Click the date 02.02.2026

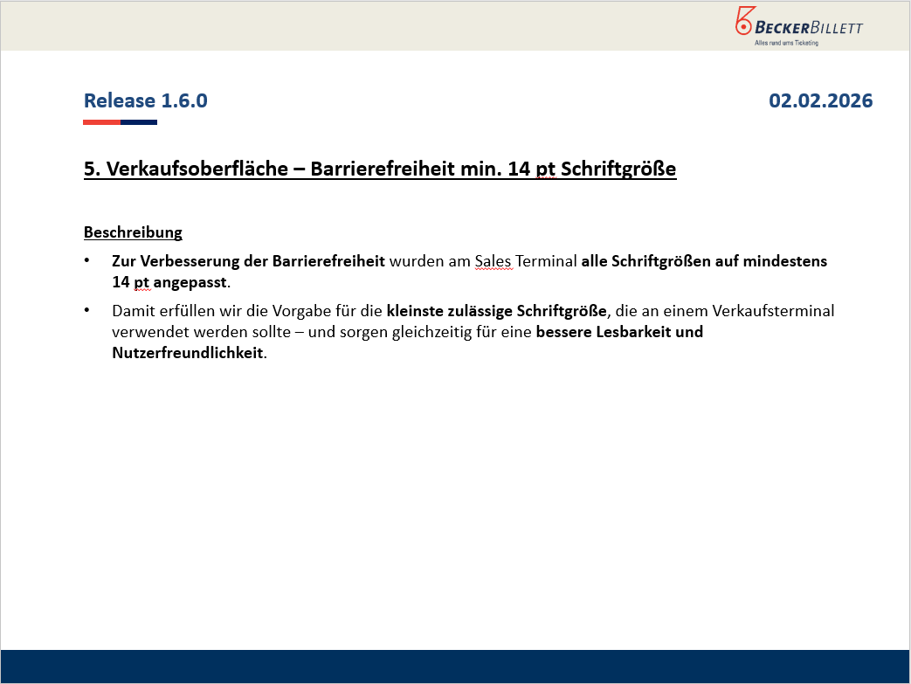click(820, 100)
